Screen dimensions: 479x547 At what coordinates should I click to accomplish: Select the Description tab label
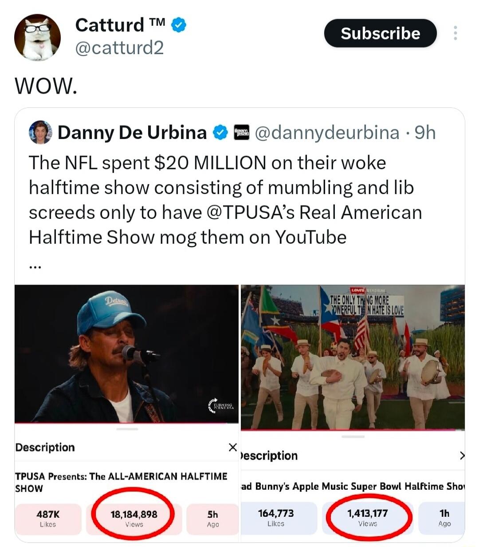tap(45, 447)
